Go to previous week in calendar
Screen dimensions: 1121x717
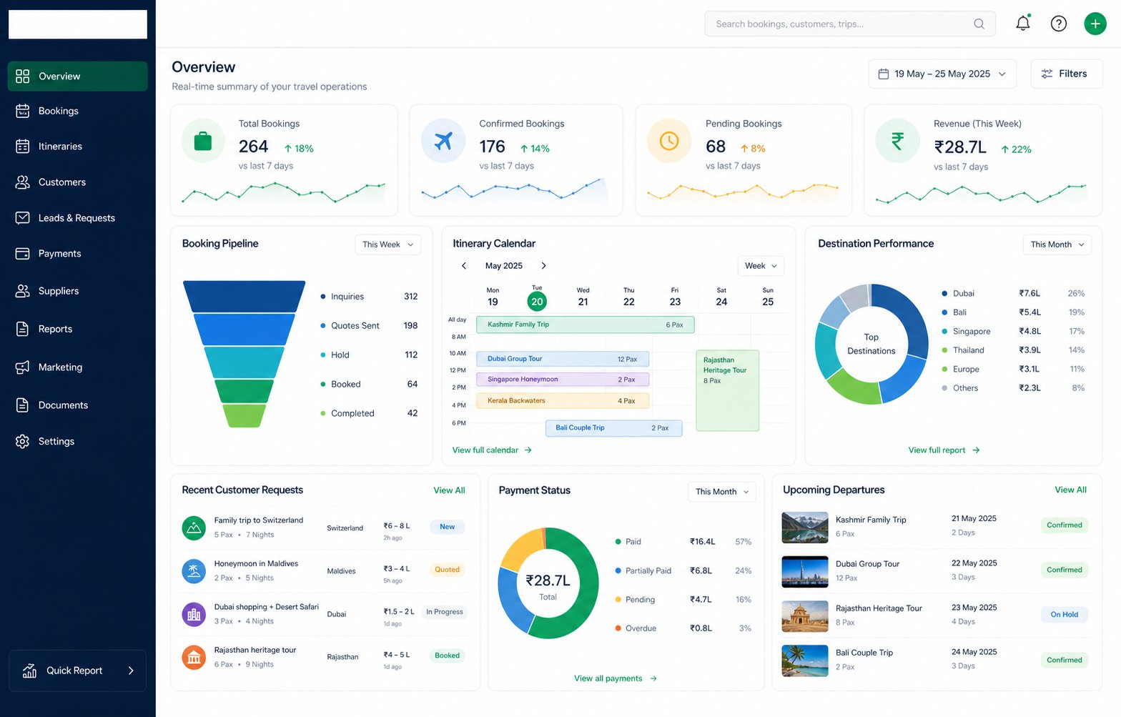464,266
